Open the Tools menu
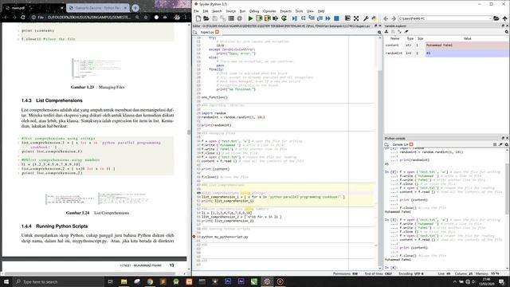Viewport: 510px width, 287px height. point(299,11)
